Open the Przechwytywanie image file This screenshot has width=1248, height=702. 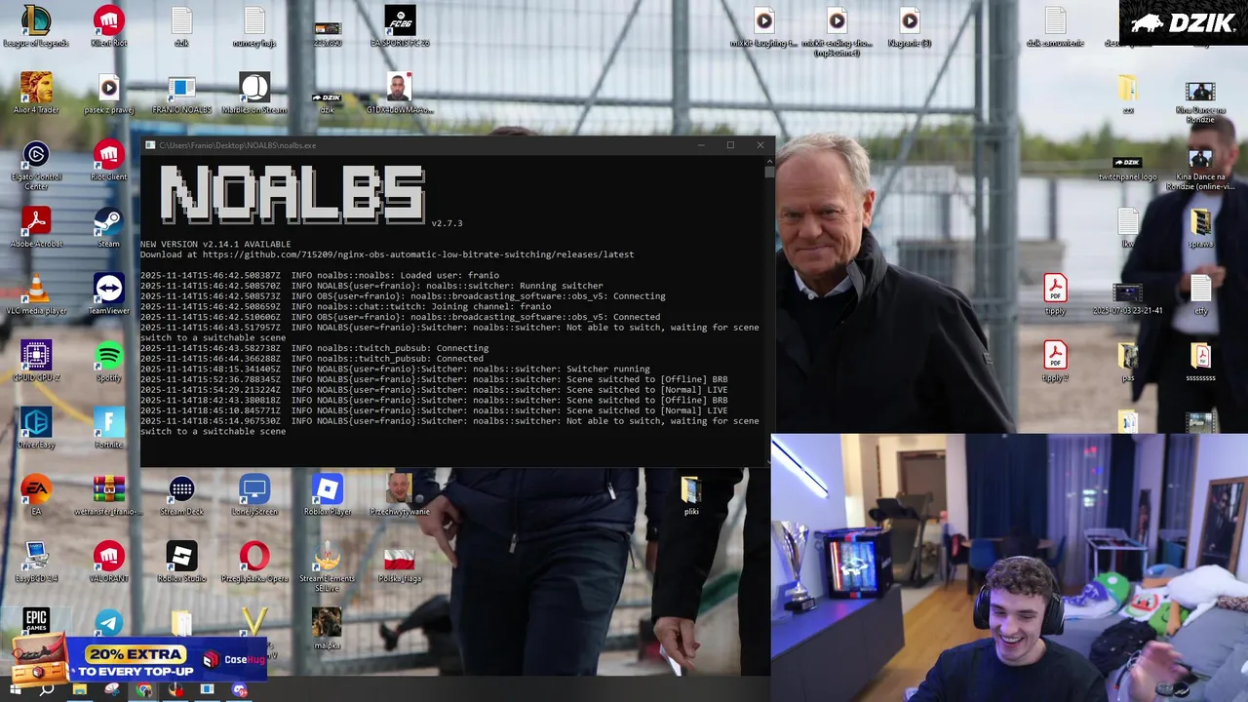point(400,494)
